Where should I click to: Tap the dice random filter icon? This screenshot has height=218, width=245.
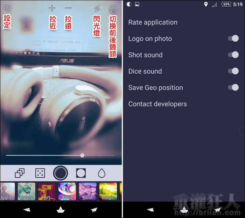[40, 173]
